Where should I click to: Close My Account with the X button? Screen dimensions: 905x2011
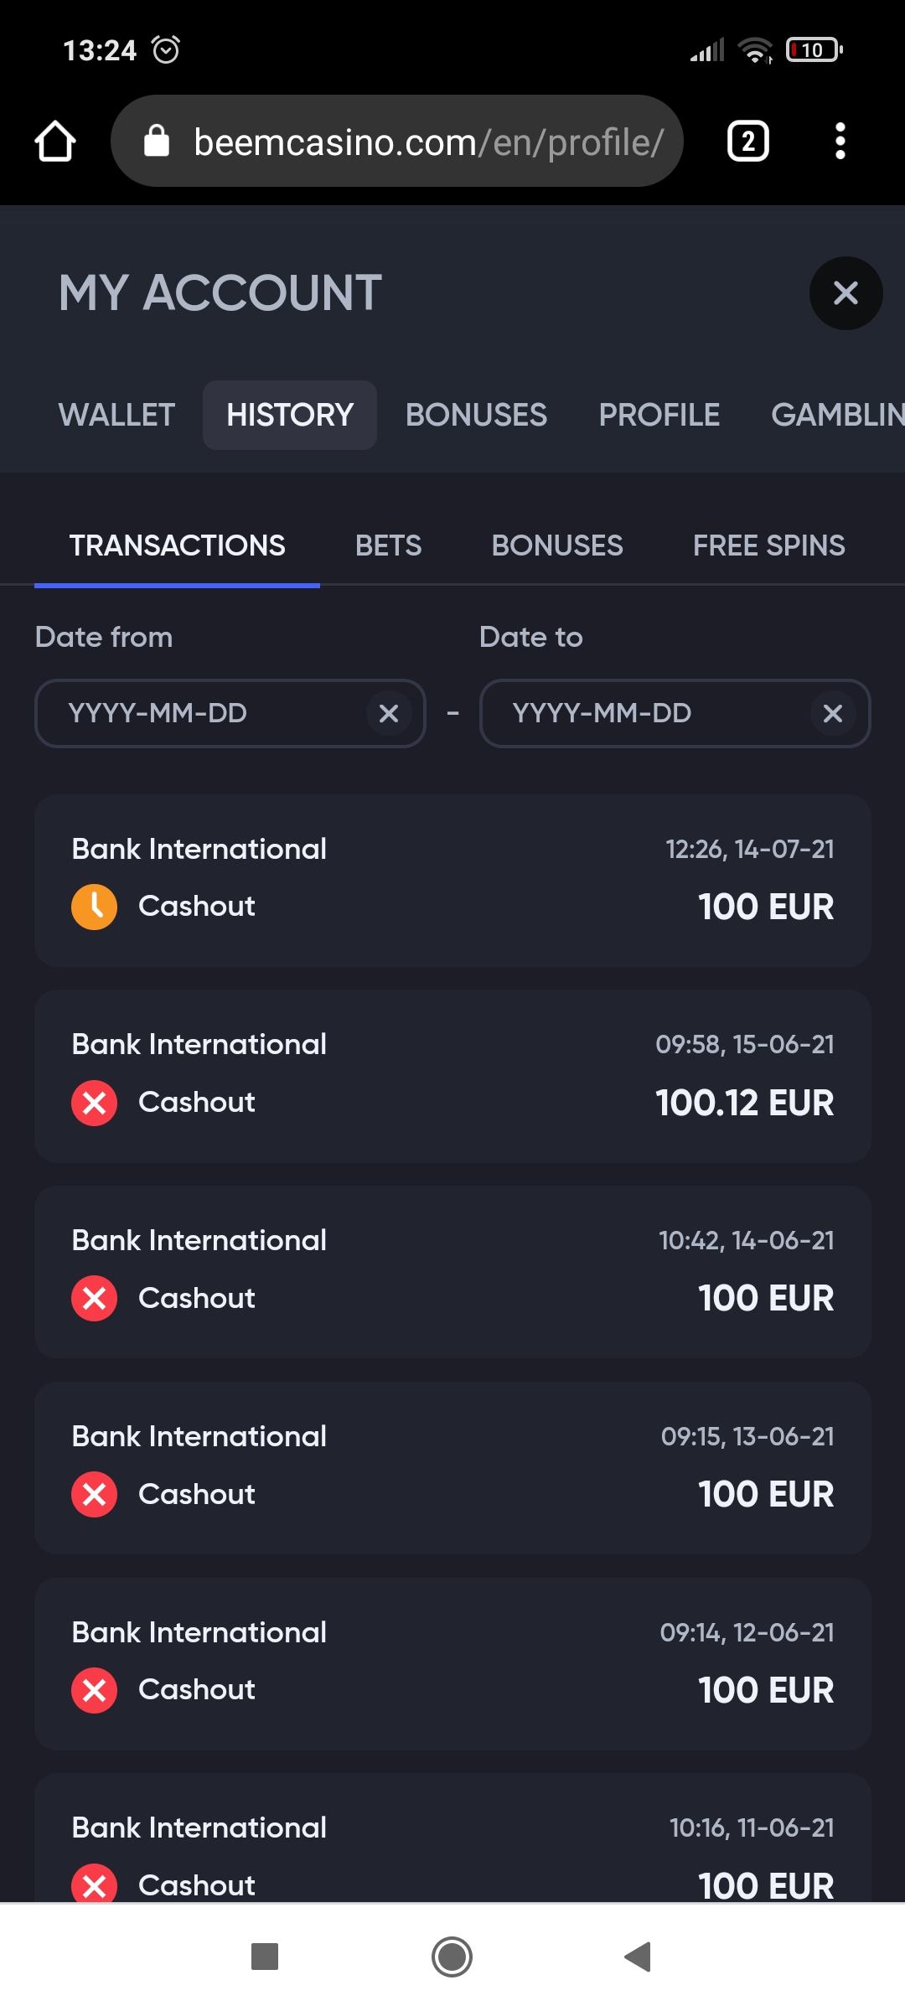[846, 293]
